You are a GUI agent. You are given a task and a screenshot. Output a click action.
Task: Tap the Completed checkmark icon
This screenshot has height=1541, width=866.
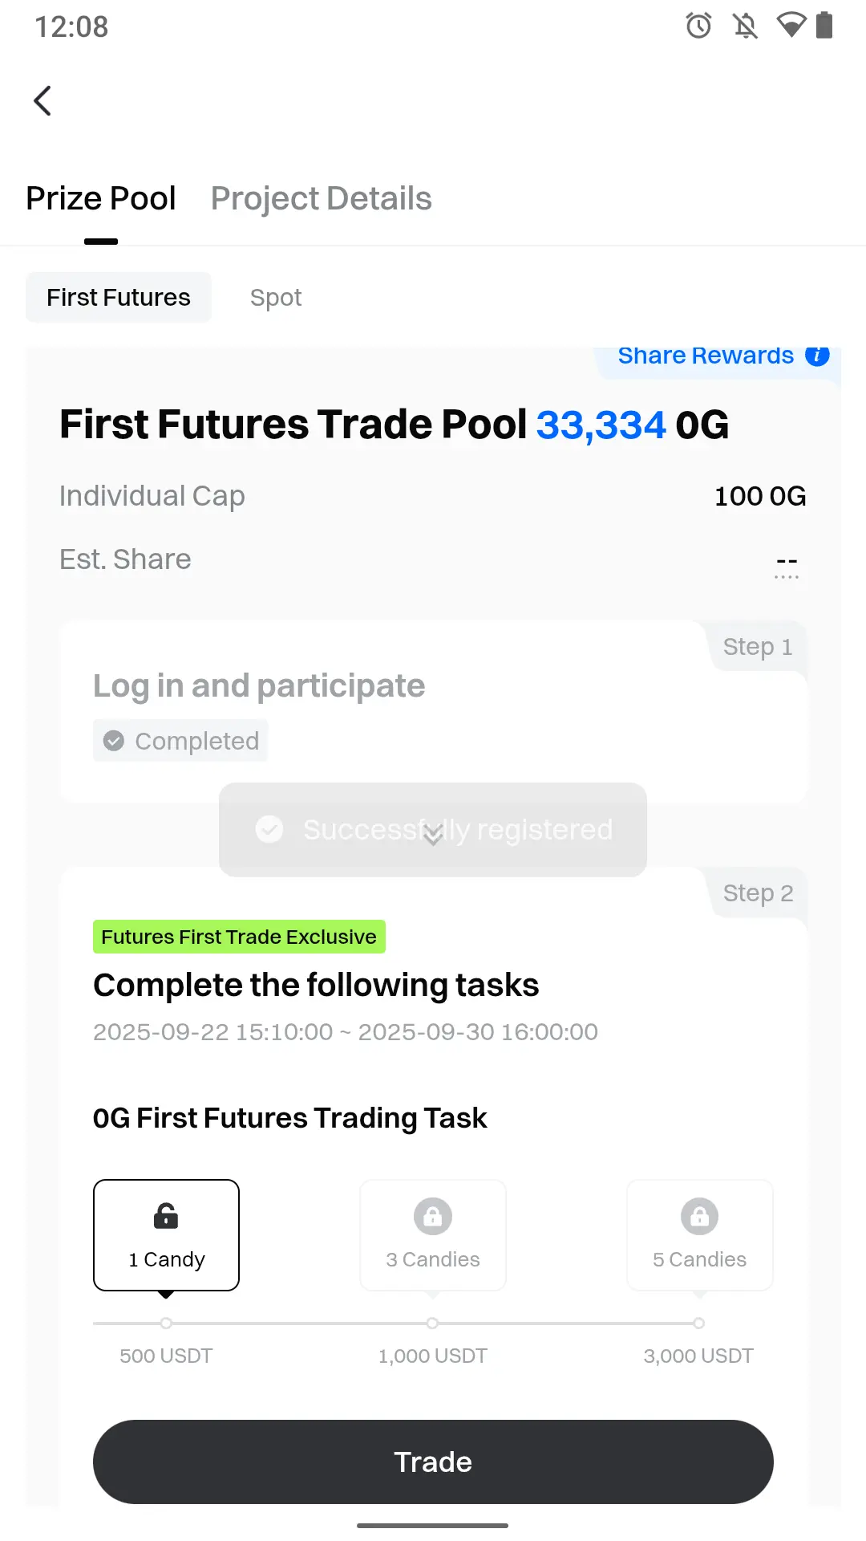[114, 741]
